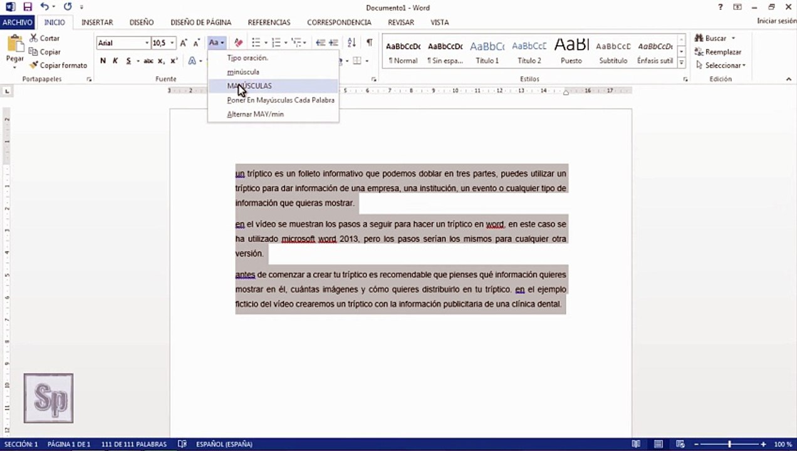Toggle subscript x₂ formatting

coord(161,61)
